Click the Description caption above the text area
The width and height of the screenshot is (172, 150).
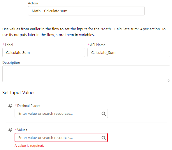pos(11,63)
